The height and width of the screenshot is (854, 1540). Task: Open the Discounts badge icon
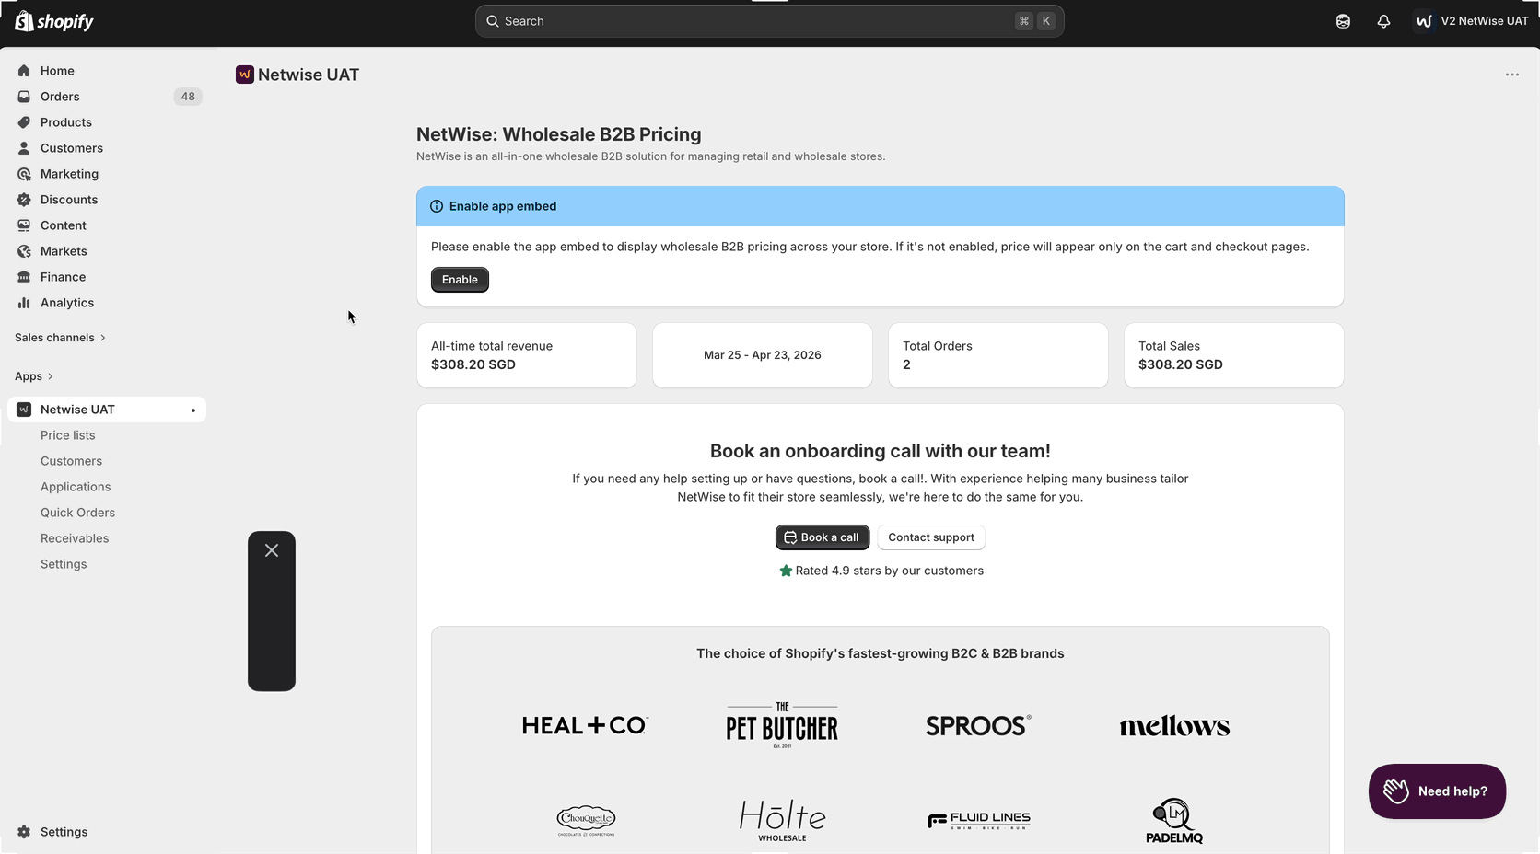coord(24,200)
